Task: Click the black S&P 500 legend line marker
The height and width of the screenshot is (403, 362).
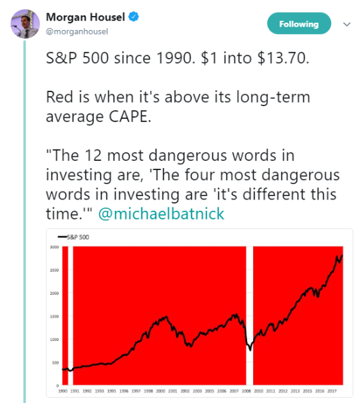Action: 62,237
